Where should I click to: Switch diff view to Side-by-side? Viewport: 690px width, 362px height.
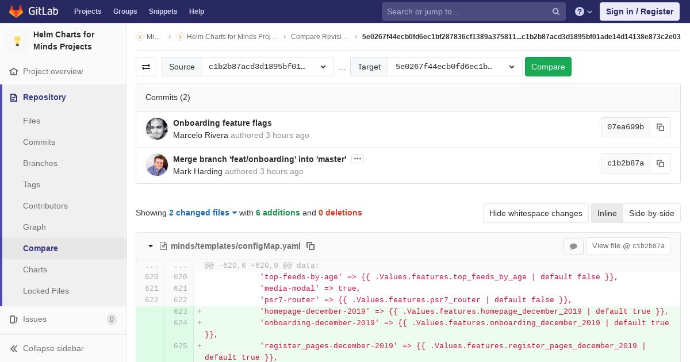[651, 213]
